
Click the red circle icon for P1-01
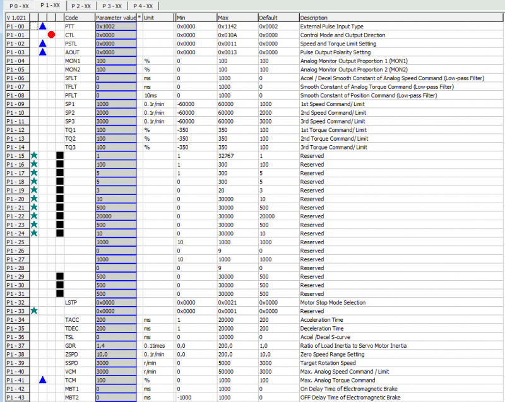pos(51,35)
